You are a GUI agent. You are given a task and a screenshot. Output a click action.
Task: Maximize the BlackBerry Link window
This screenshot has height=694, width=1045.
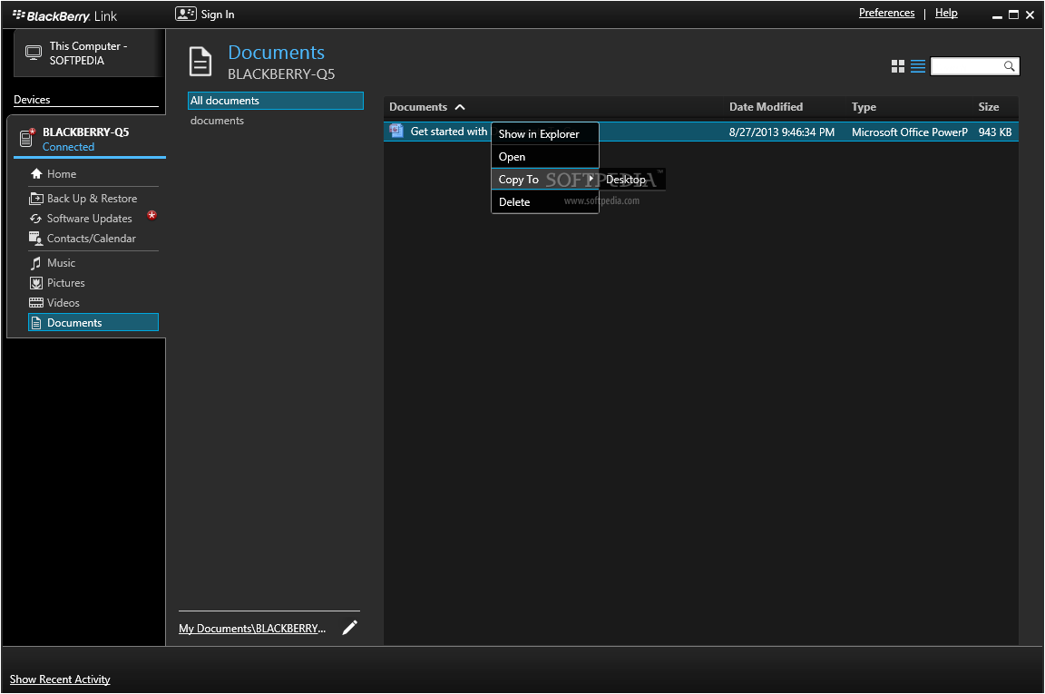[x=1013, y=15]
